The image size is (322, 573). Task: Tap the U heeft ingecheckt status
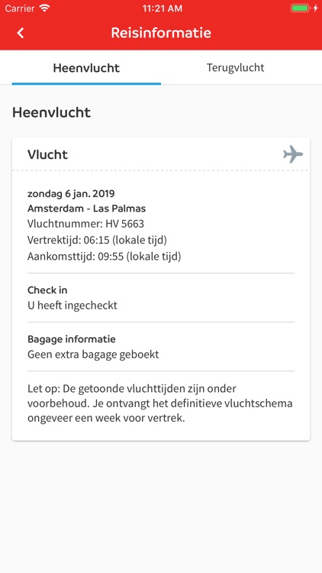(x=72, y=306)
